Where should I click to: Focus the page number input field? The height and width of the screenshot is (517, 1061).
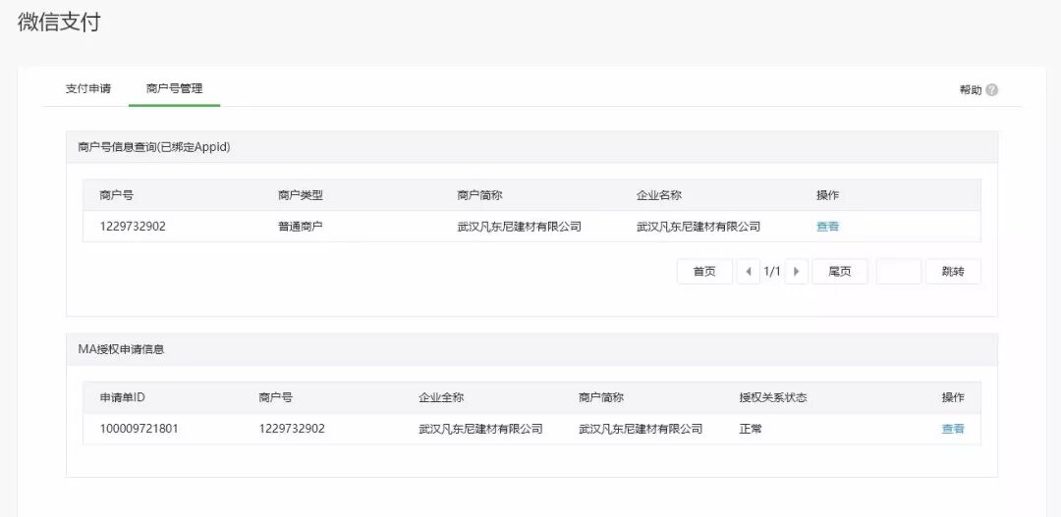coord(899,272)
